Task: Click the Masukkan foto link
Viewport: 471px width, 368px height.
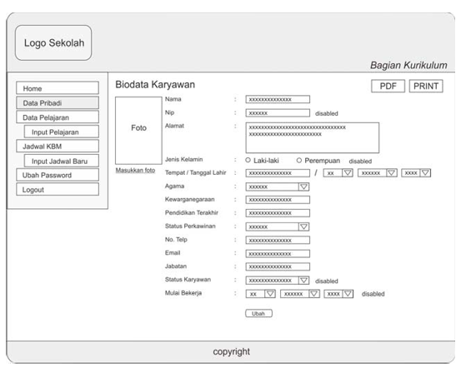Action: click(x=136, y=170)
